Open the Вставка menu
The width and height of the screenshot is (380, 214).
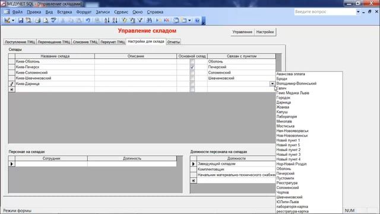point(65,12)
